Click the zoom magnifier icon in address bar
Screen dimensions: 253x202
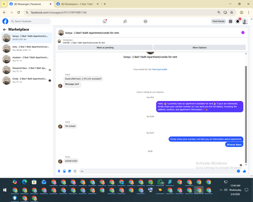click(x=219, y=13)
